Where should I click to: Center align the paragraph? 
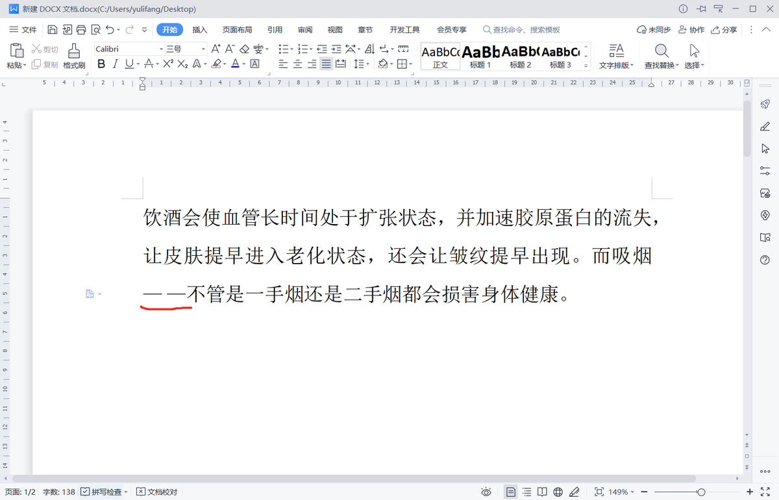297,64
